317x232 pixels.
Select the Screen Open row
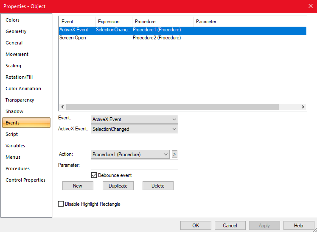[x=182, y=38]
